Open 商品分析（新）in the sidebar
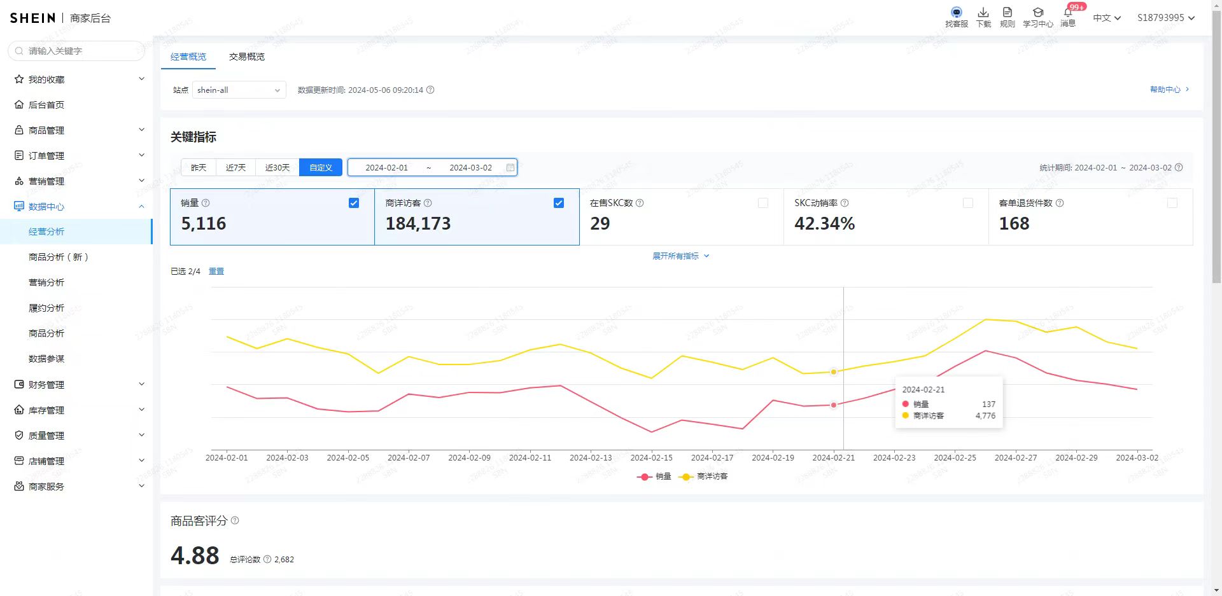The image size is (1222, 596). [58, 257]
